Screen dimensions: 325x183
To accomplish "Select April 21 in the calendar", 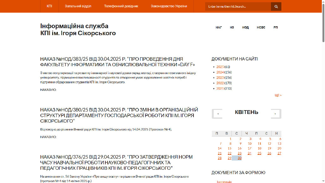I will tap(220, 153).
